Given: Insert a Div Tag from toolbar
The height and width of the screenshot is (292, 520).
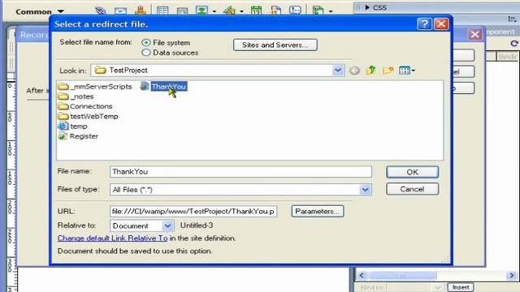Looking at the screenshot, I should 182,11.
